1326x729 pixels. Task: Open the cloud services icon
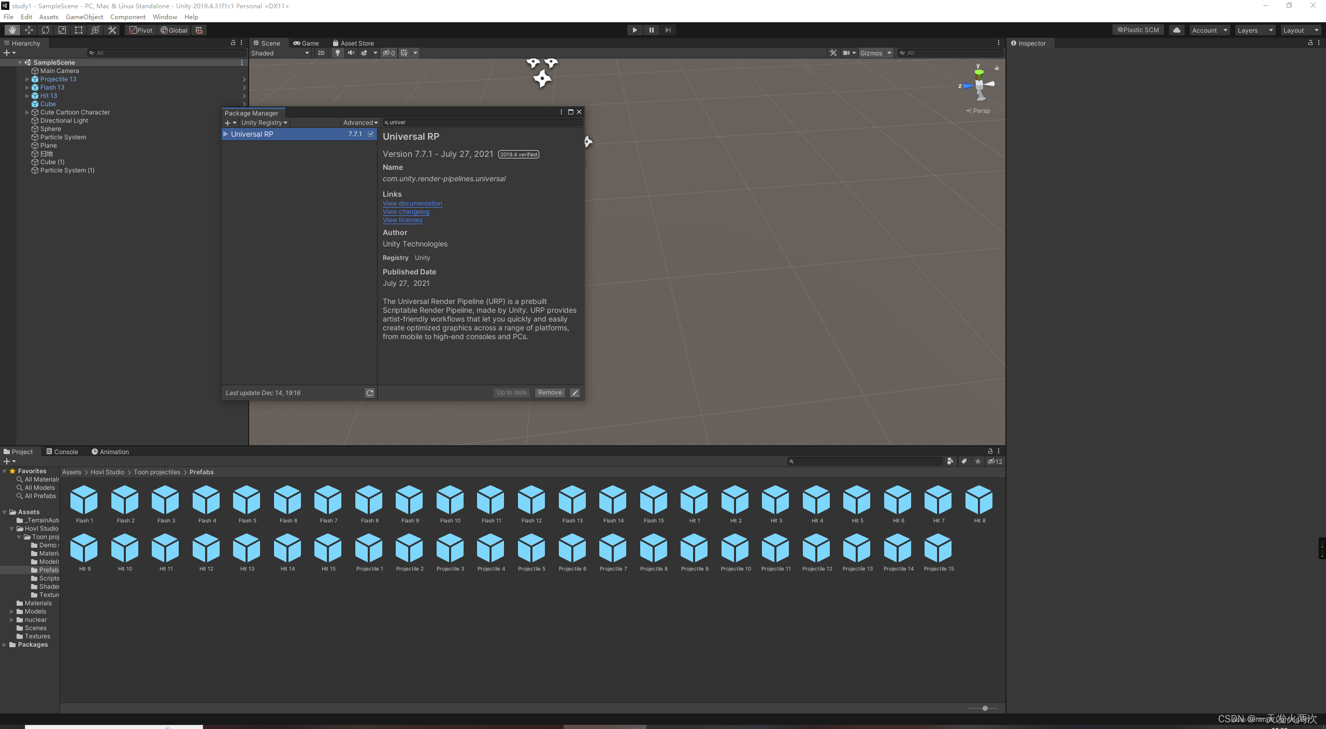coord(1177,30)
